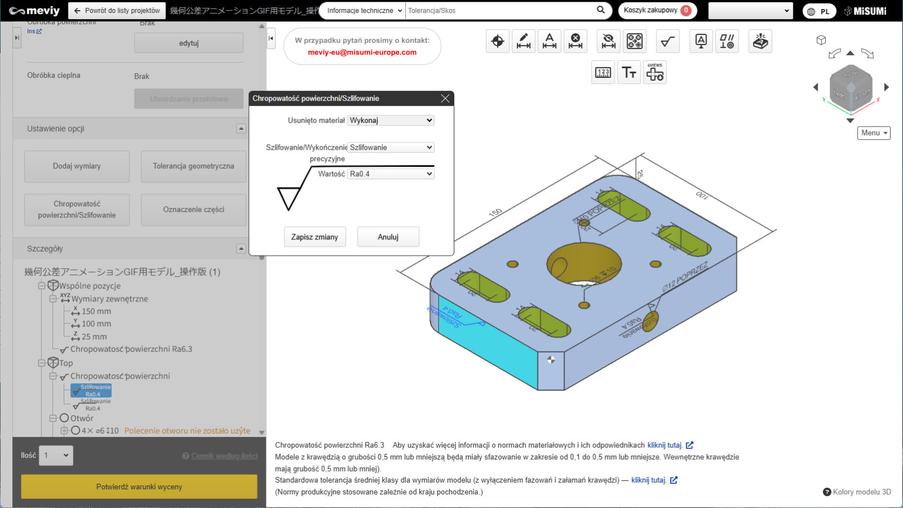Click the surface roughness symbol toolbar icon
Screen dimensions: 903x508
(x=668, y=41)
